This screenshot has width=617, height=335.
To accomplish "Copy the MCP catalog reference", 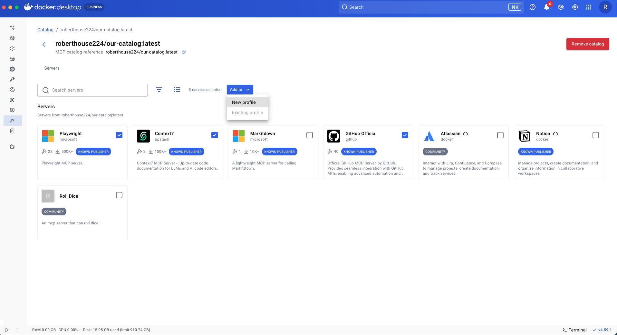I will 184,52.
